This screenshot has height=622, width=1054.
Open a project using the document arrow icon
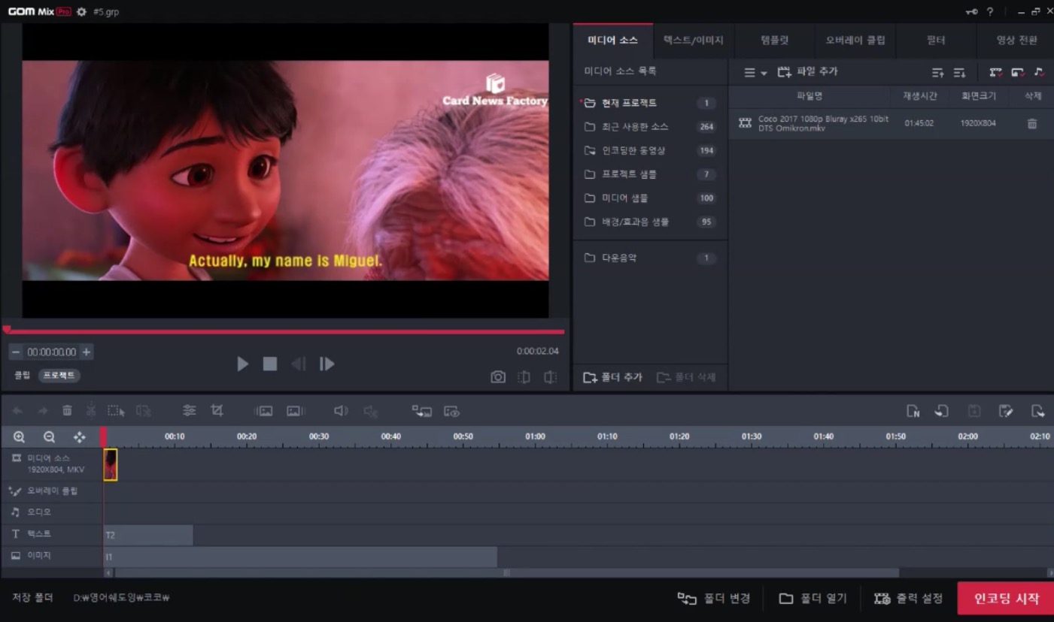(941, 411)
